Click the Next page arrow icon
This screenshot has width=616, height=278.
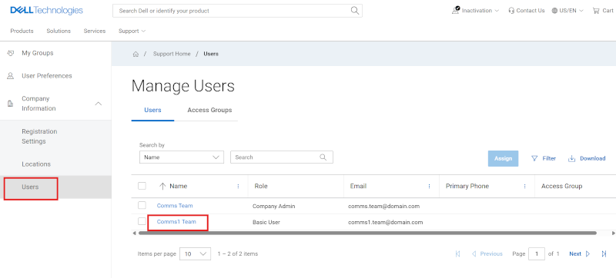[588, 253]
